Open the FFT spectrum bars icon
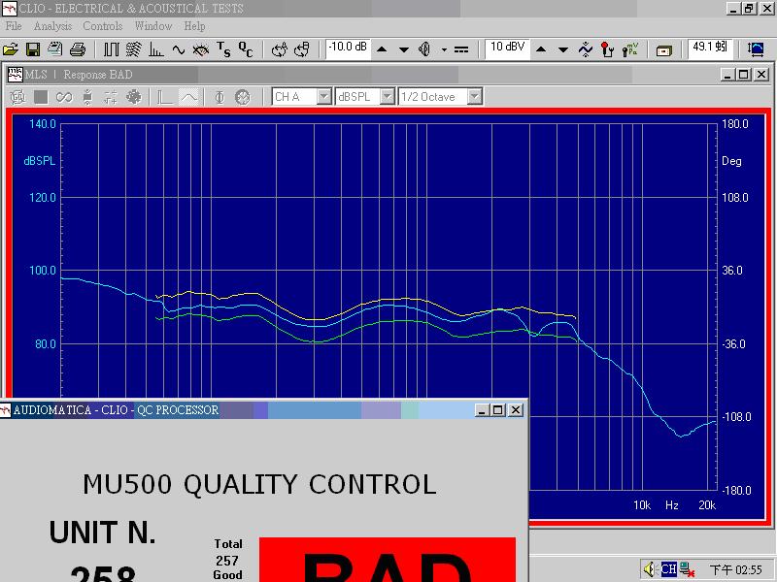Image resolution: width=777 pixels, height=582 pixels. [x=156, y=49]
